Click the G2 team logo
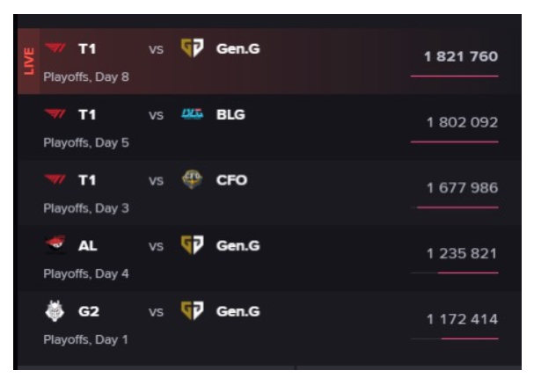 (x=55, y=311)
